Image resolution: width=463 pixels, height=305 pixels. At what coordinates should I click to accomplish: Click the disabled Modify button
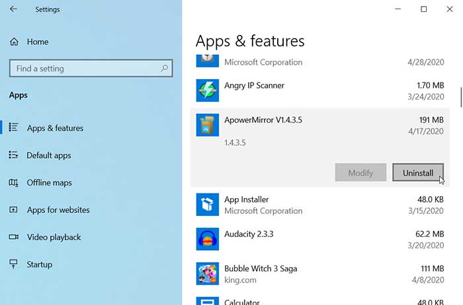(x=360, y=172)
